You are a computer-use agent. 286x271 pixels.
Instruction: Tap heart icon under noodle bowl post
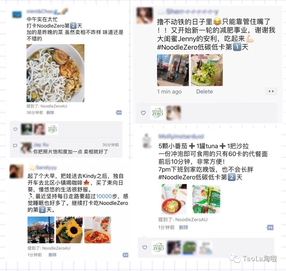(15, 129)
